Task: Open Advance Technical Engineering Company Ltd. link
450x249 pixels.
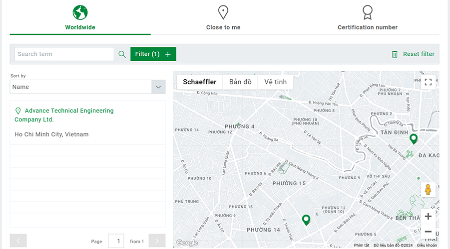Action: (64, 115)
